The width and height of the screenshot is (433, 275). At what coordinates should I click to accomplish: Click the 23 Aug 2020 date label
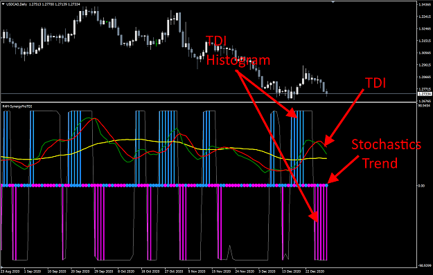coord(10,272)
